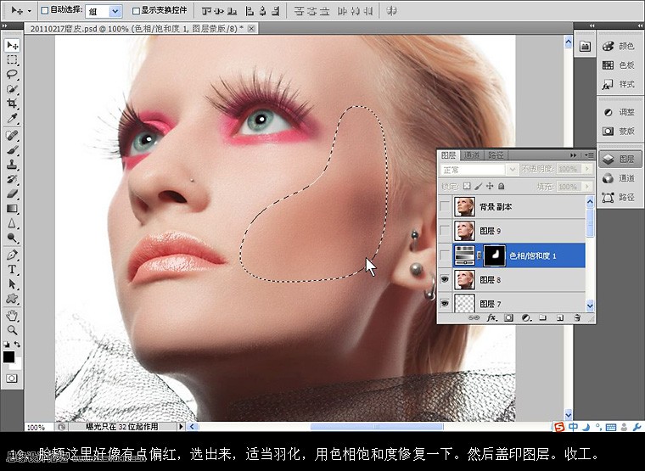Click the link layers icon
645x471 pixels.
(x=474, y=317)
